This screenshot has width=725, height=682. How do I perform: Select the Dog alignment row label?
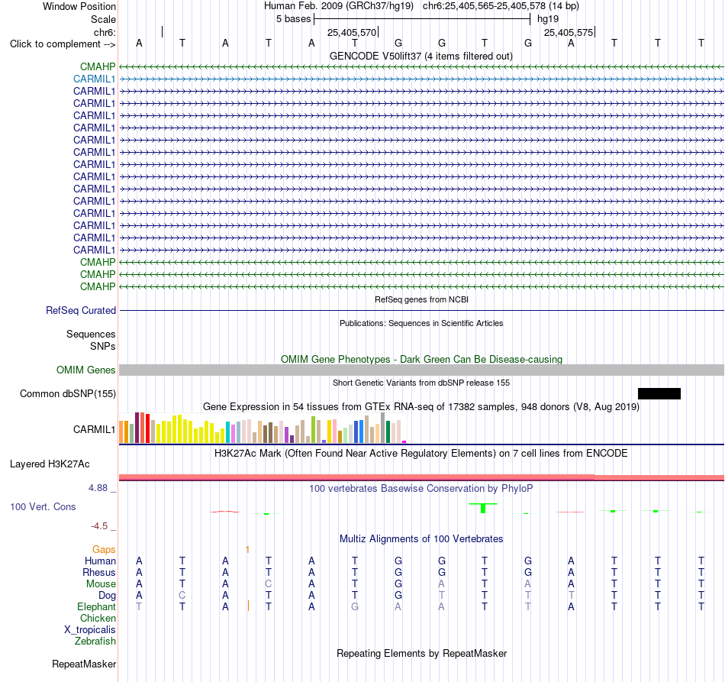[x=107, y=596]
